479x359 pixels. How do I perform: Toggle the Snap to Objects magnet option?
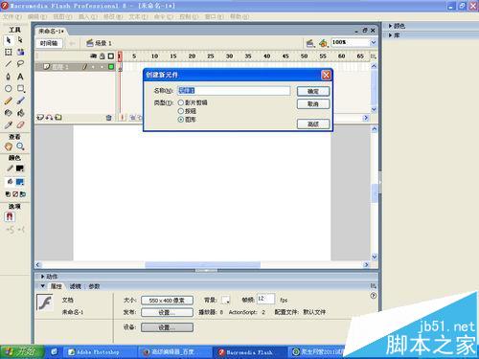coord(10,217)
